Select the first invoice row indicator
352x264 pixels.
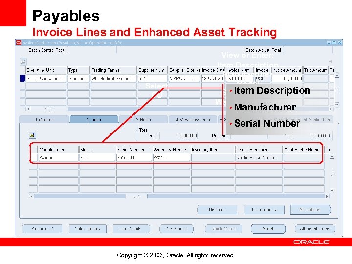pyautogui.click(x=22, y=78)
